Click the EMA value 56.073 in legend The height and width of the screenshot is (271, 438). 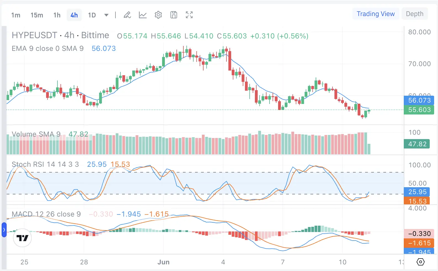(x=104, y=49)
